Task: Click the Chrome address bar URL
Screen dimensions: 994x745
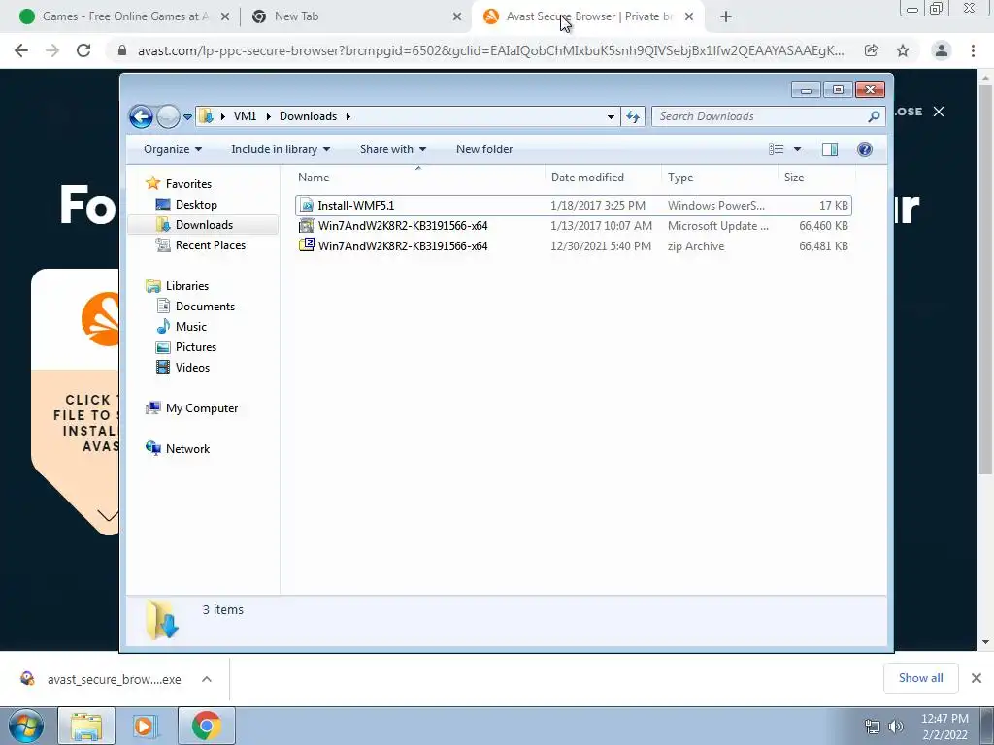Action: click(x=490, y=50)
